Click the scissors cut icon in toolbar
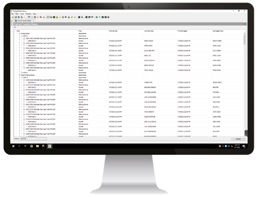Viewport: 258px width, 197px height. point(12,17)
